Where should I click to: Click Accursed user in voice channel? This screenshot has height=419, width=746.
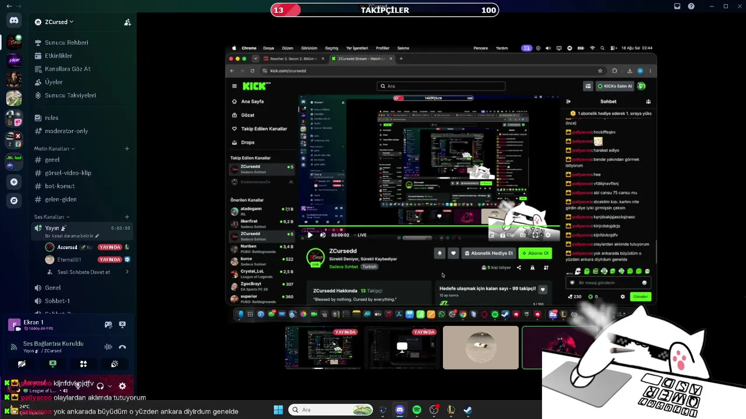(87, 247)
